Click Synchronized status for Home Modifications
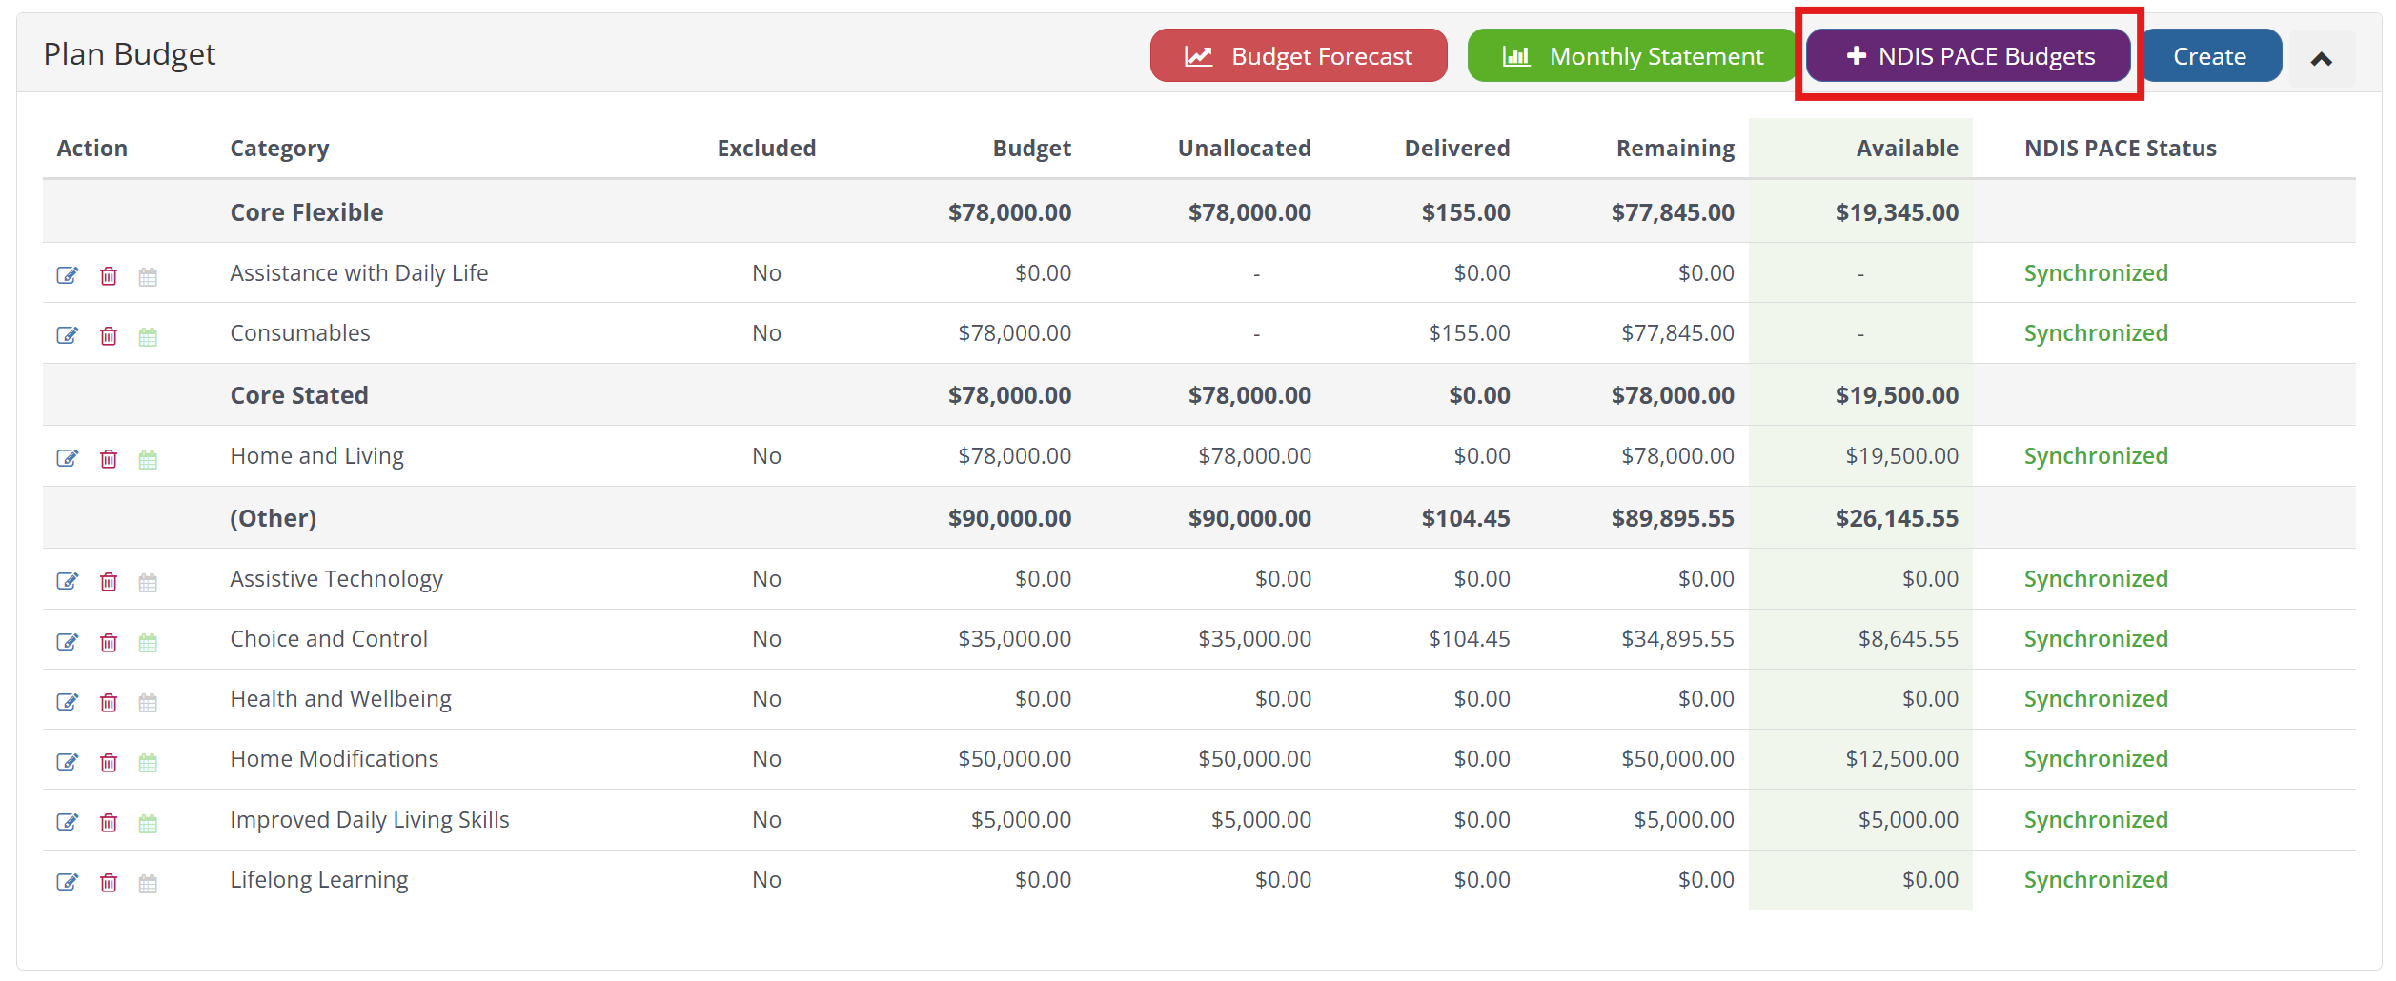 tap(2095, 759)
